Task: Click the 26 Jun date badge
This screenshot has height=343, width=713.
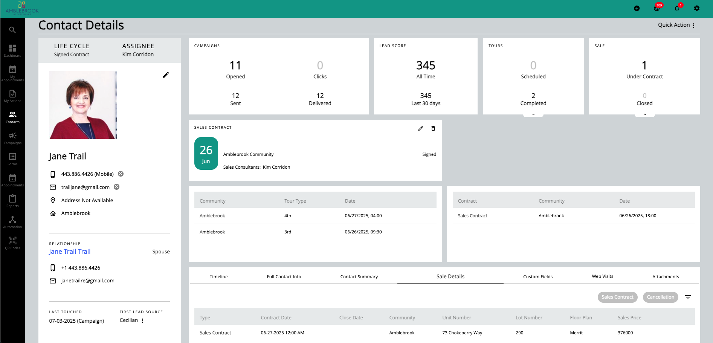Action: [206, 154]
